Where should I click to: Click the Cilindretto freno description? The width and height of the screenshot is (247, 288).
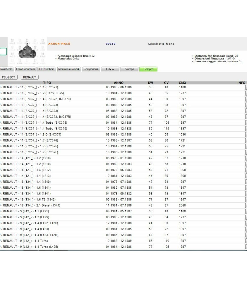coord(161,44)
